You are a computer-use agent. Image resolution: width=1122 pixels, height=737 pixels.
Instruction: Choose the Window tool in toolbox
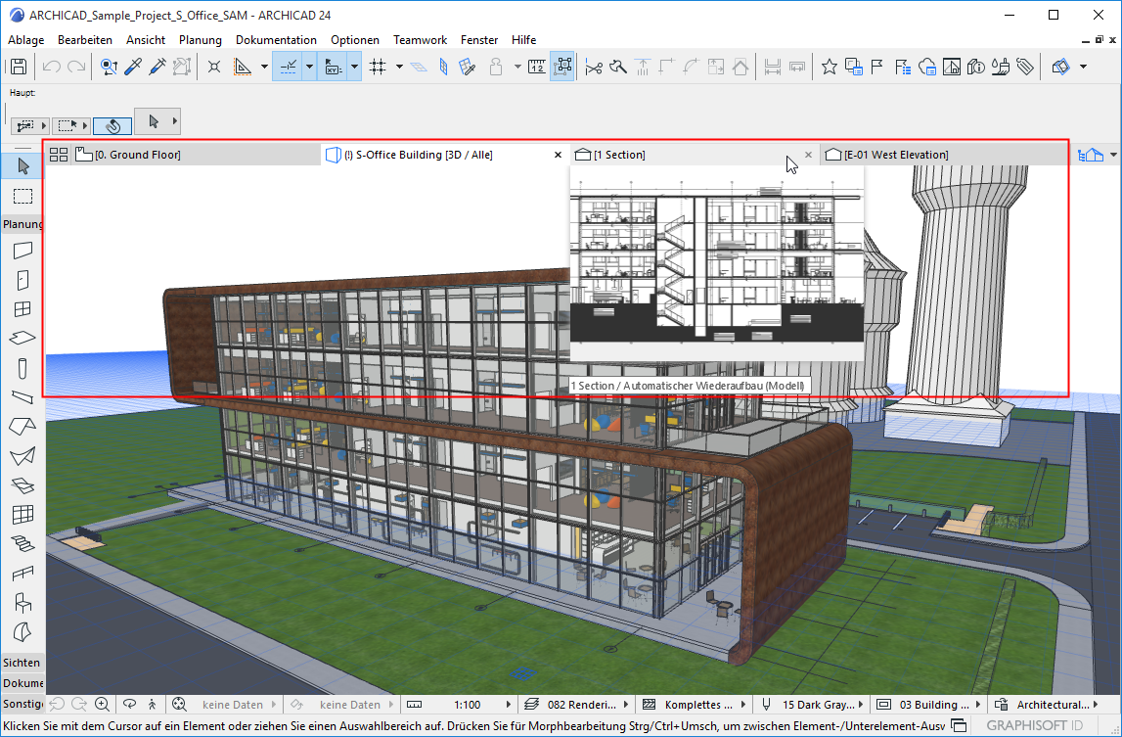click(22, 309)
